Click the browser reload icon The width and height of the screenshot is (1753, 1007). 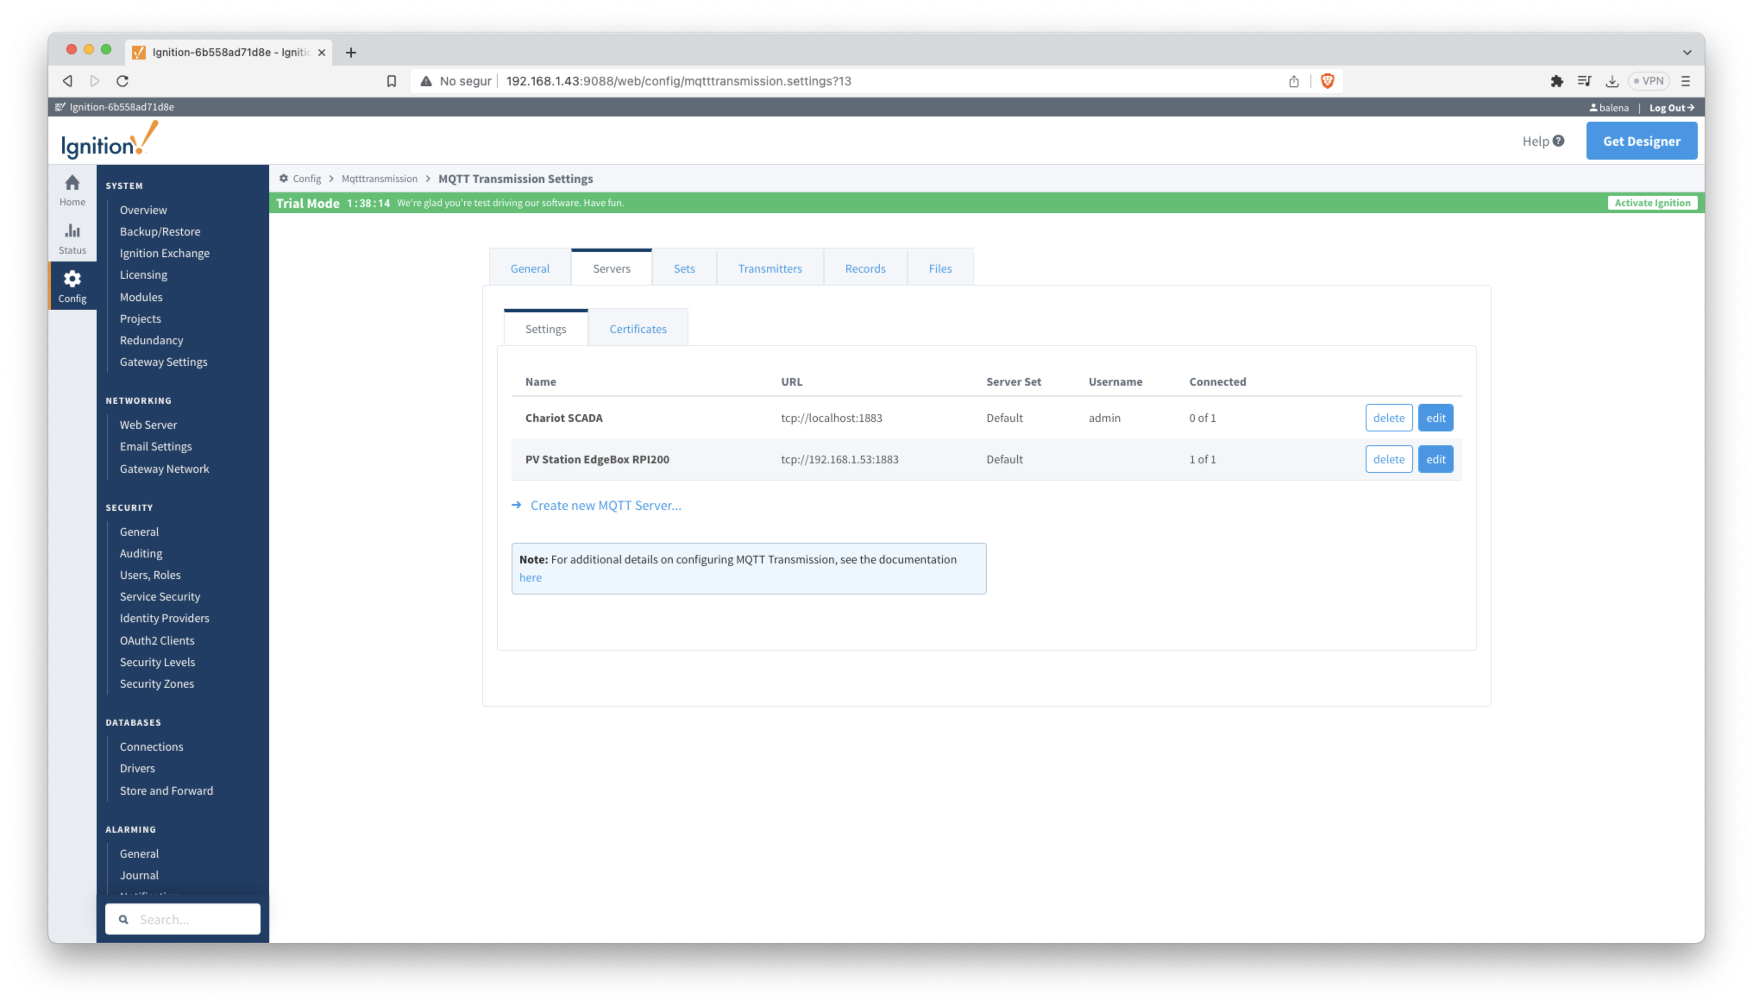coord(123,81)
